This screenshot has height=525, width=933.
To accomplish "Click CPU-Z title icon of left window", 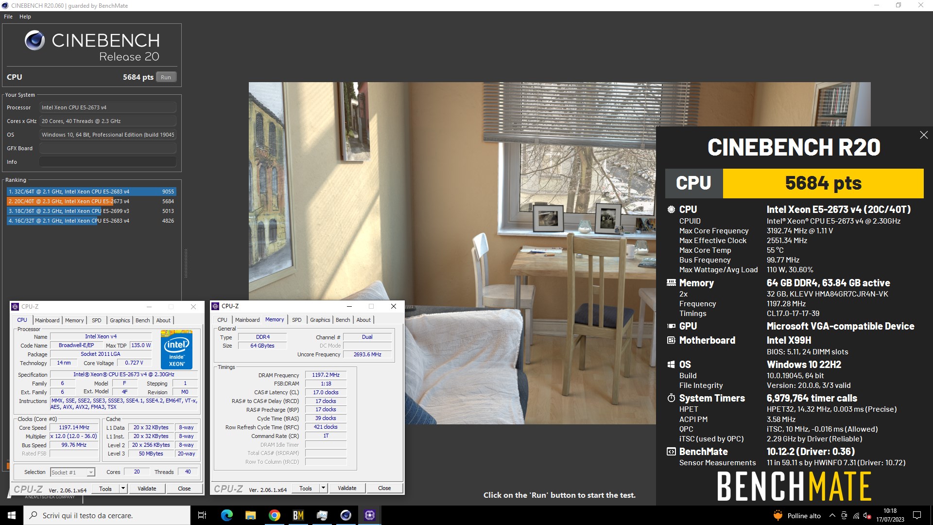I will 15,307.
